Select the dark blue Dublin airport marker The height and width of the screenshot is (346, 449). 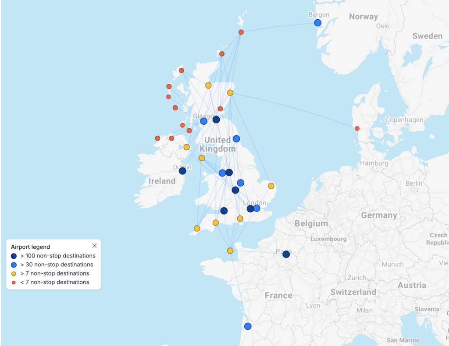[x=182, y=171]
